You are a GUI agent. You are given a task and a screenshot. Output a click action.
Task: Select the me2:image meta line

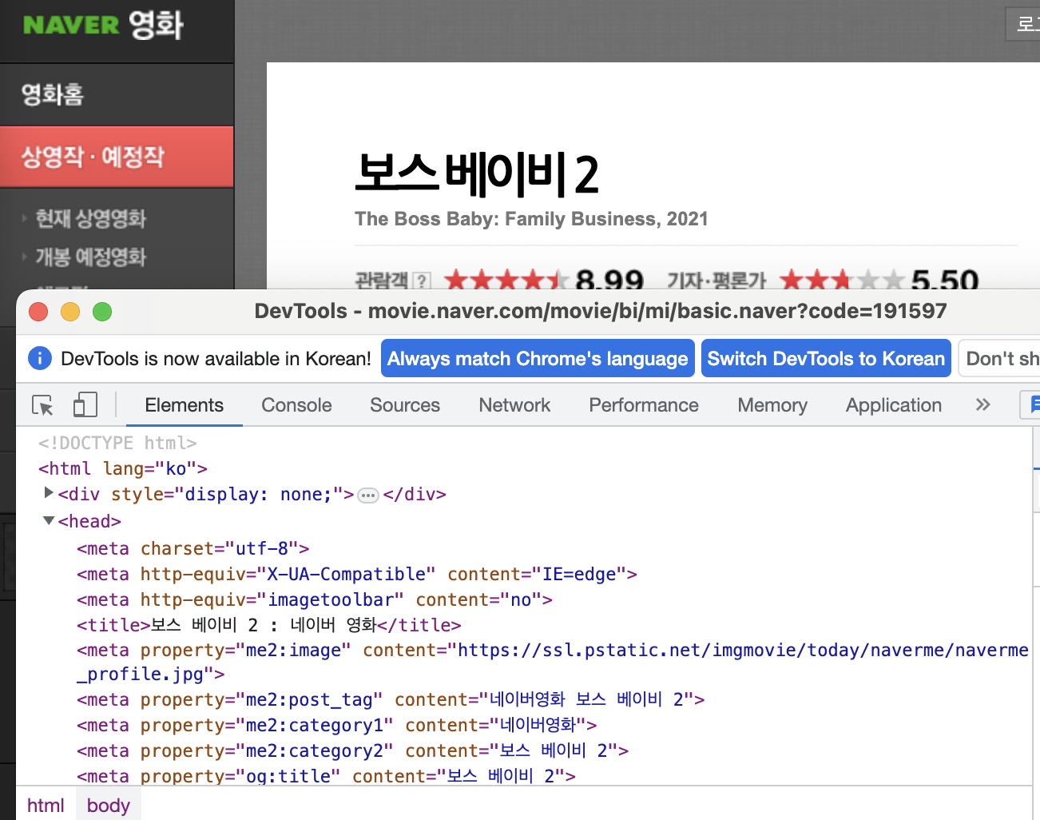(553, 662)
